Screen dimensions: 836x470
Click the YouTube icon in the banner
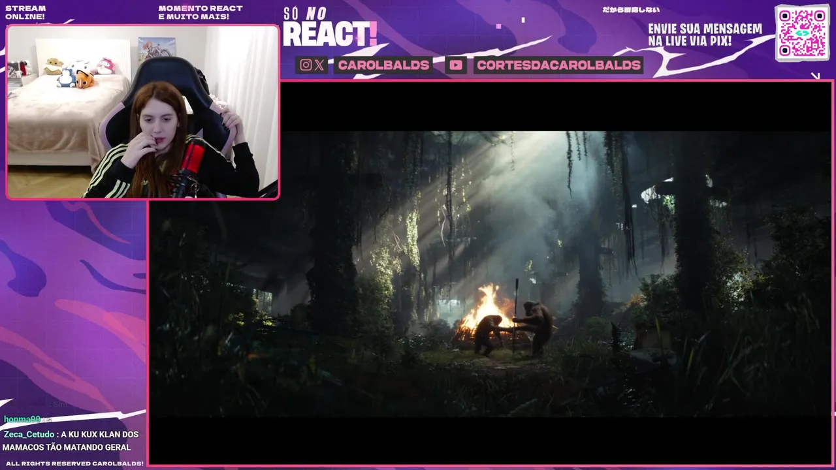click(x=457, y=65)
